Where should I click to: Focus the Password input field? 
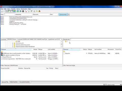coord(44,14)
